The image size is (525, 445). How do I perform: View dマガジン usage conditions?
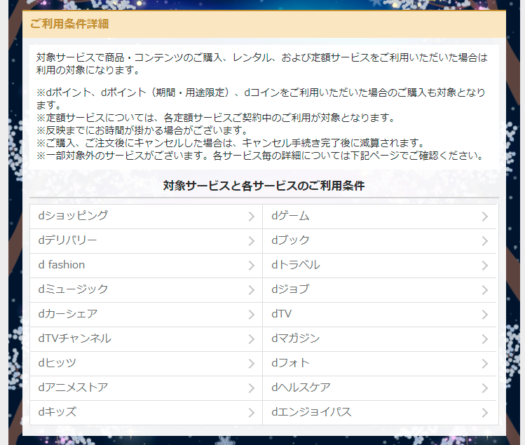[x=379, y=339]
